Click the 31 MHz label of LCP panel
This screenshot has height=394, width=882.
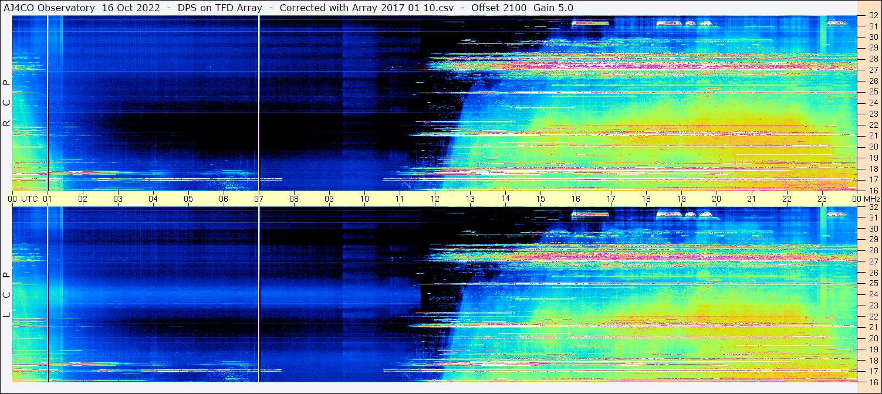tap(873, 218)
